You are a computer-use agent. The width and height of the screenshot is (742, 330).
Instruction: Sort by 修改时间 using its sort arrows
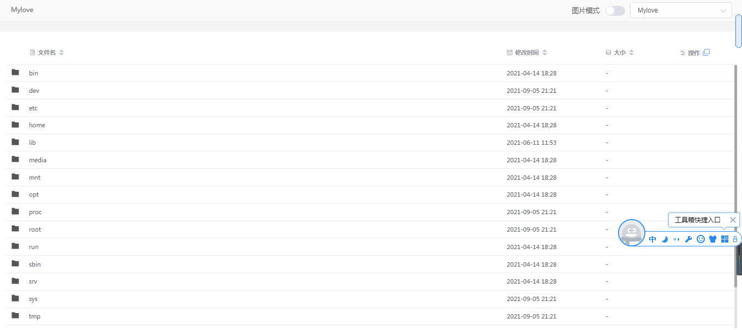pyautogui.click(x=545, y=52)
